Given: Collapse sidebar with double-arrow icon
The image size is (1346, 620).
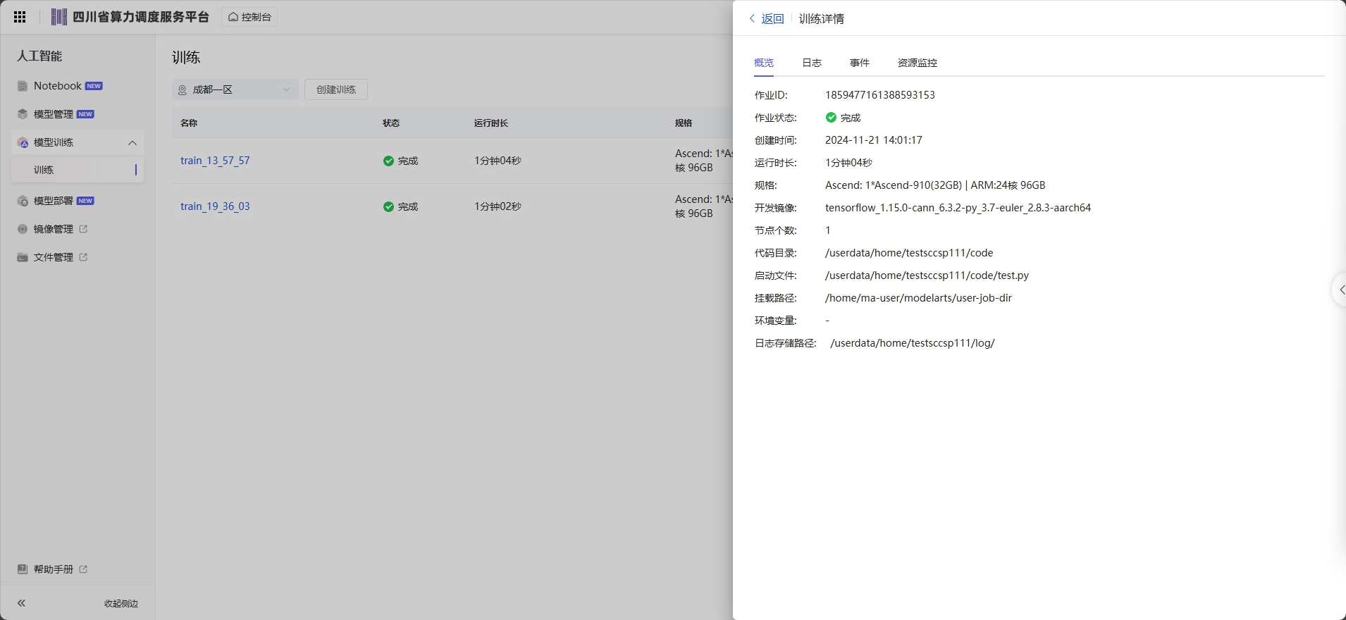Looking at the screenshot, I should coord(22,603).
